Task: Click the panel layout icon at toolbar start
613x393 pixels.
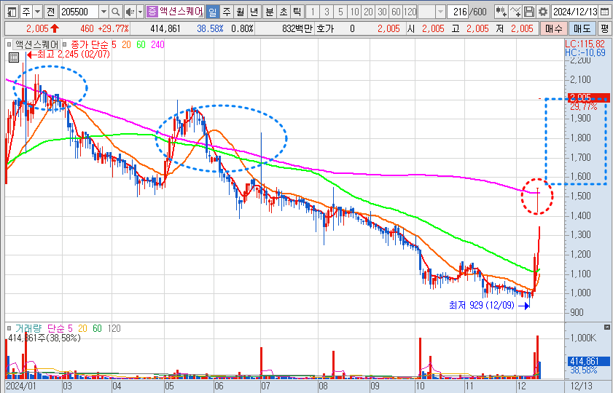Action: point(12,12)
